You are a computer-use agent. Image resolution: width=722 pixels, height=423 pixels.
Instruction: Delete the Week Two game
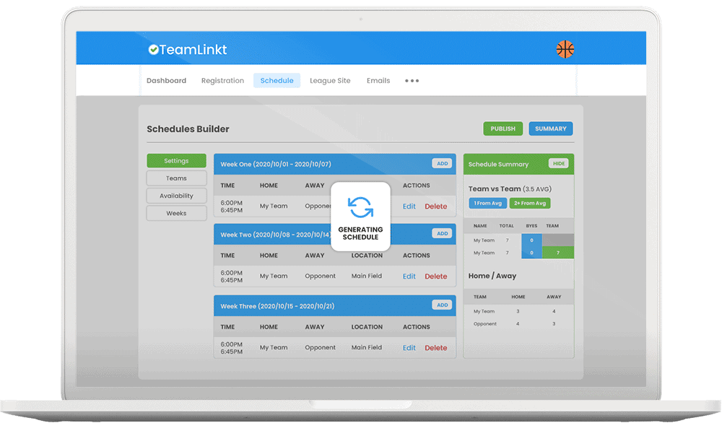point(435,276)
